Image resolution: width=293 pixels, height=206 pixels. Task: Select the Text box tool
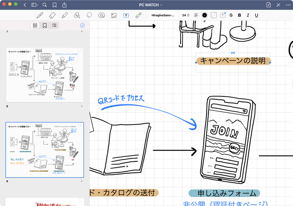point(126,15)
